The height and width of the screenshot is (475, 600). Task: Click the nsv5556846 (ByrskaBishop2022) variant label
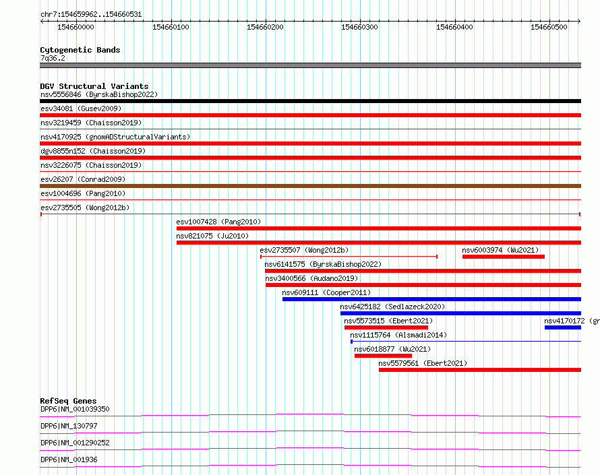coord(99,94)
